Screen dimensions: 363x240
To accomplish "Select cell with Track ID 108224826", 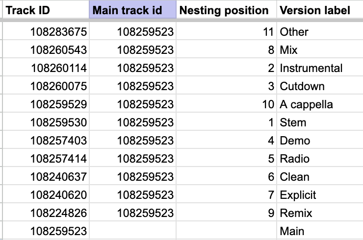I will [x=46, y=213].
